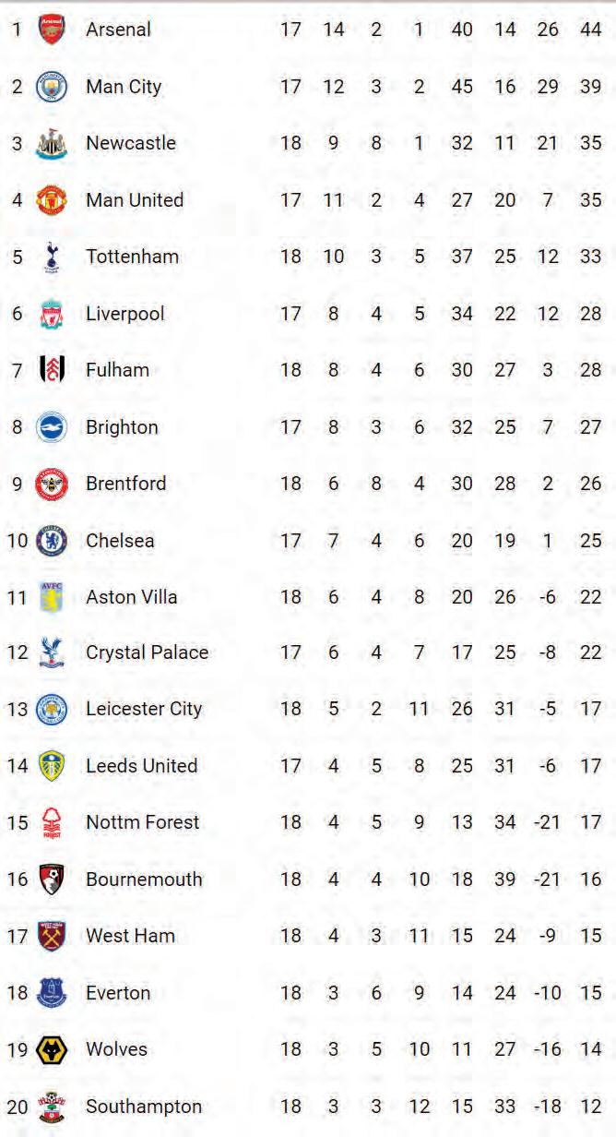Click the Brighton club crest
This screenshot has height=1137, width=616.
pyautogui.click(x=52, y=427)
